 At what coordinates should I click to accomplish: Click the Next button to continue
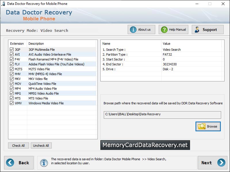coord(212,163)
